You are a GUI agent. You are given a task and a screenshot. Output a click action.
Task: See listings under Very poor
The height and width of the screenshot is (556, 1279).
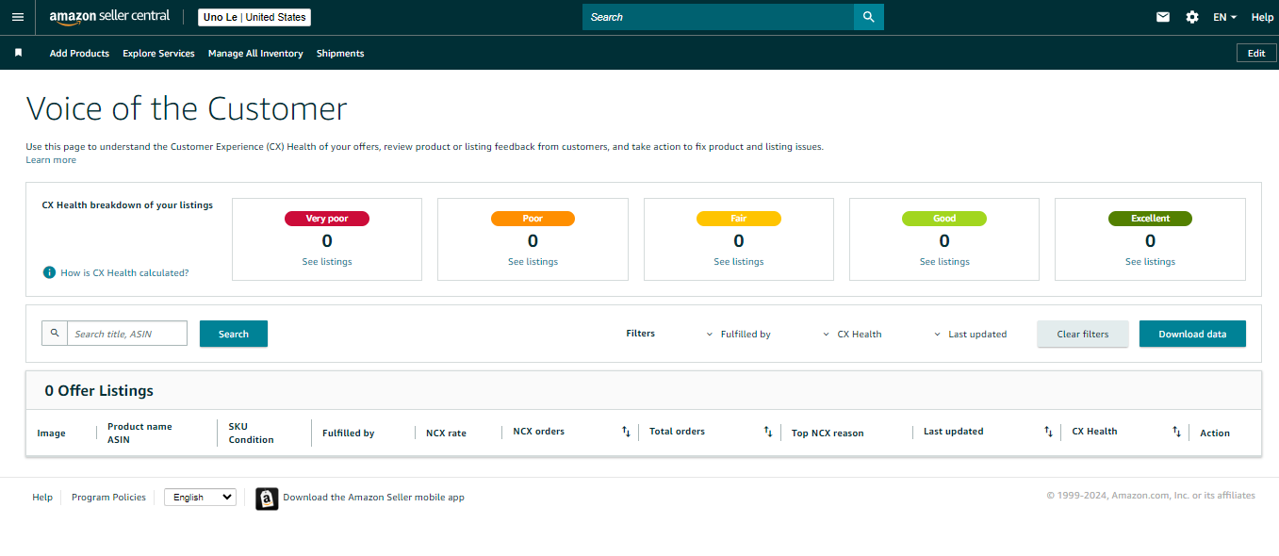[x=327, y=262]
